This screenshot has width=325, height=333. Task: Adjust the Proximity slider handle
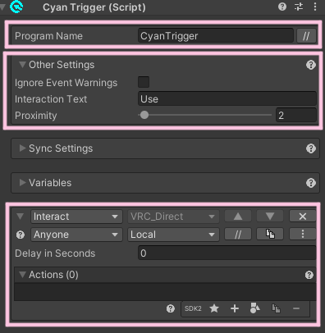click(144, 115)
